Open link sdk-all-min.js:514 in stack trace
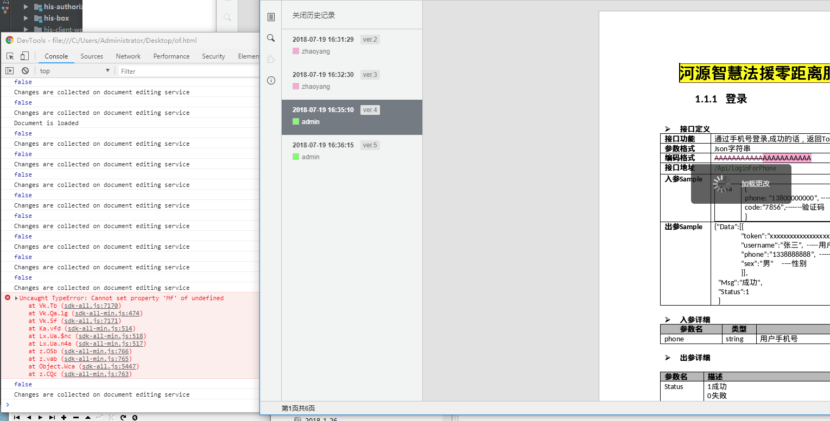Viewport: 830px width, 421px height. pyautogui.click(x=100, y=328)
